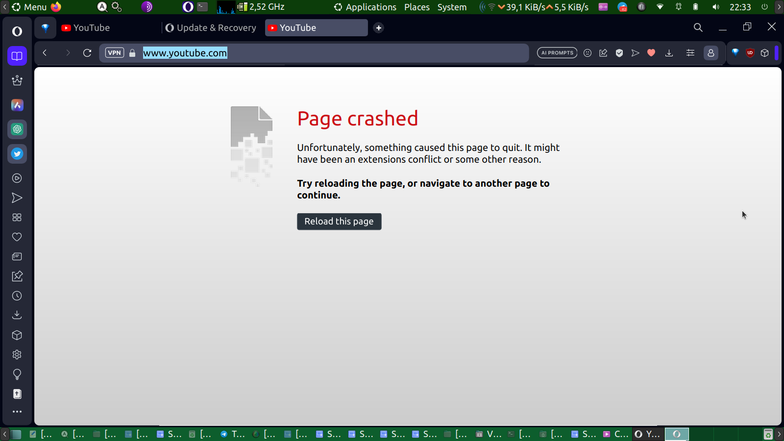
Task: Open the Player sidebar panel
Action: point(17,178)
